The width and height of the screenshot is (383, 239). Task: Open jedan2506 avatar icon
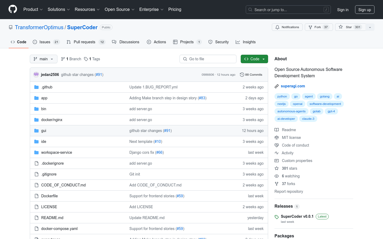[x=36, y=75]
